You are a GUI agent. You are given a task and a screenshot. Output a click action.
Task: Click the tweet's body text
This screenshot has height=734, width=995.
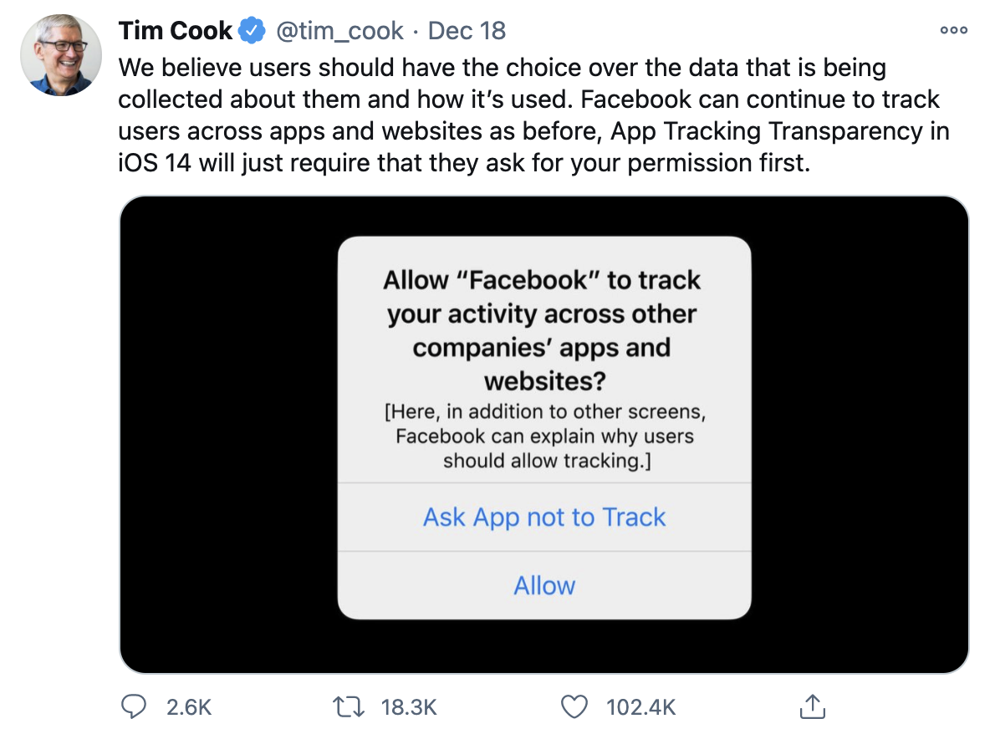click(527, 99)
